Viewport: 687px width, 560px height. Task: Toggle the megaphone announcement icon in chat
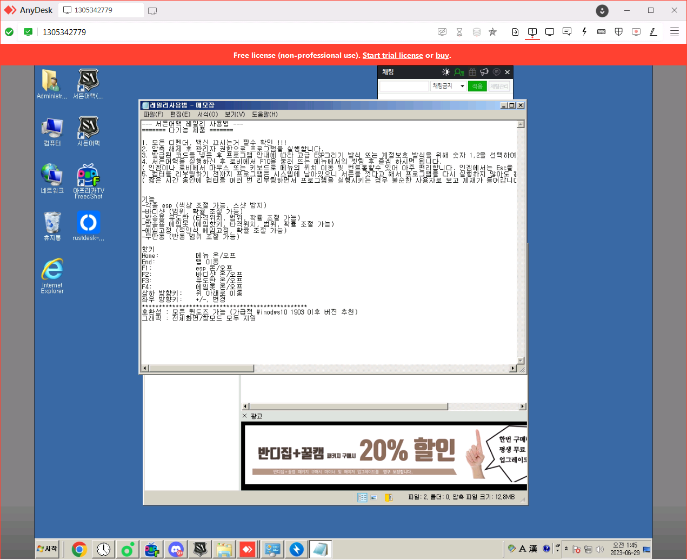(484, 72)
